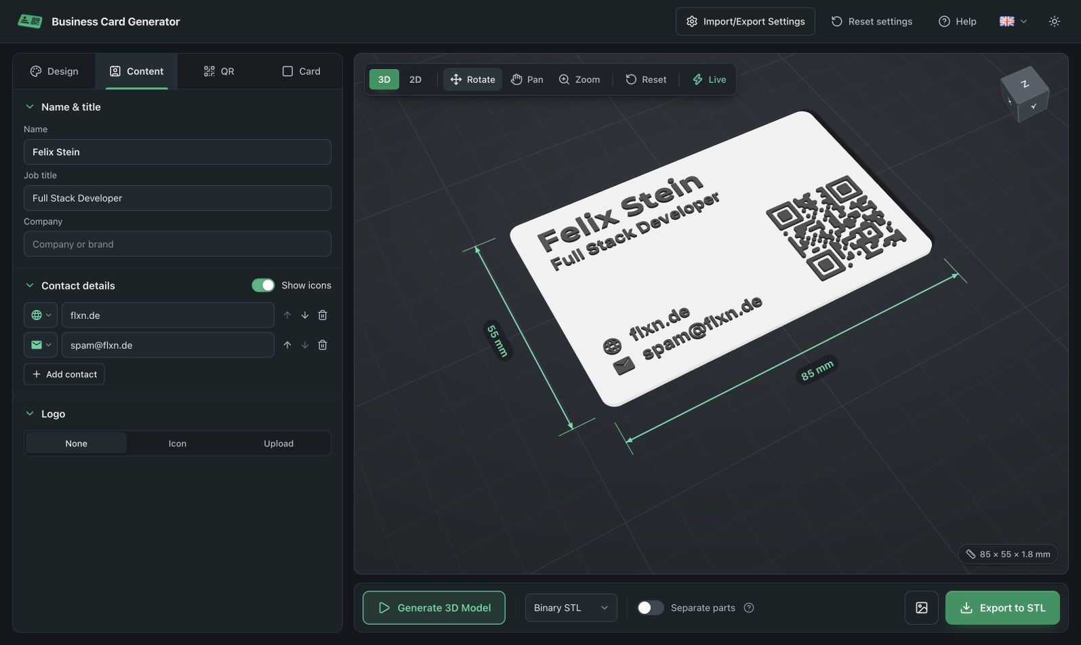Click Export to STL
This screenshot has height=645, width=1081.
click(x=1002, y=608)
